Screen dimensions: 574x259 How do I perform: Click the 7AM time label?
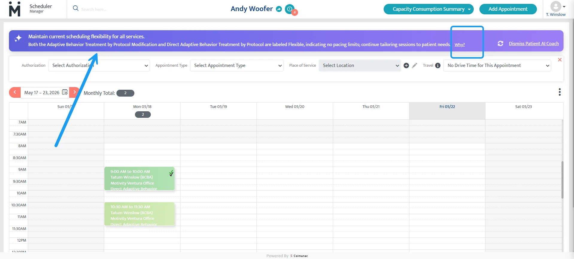click(x=22, y=122)
